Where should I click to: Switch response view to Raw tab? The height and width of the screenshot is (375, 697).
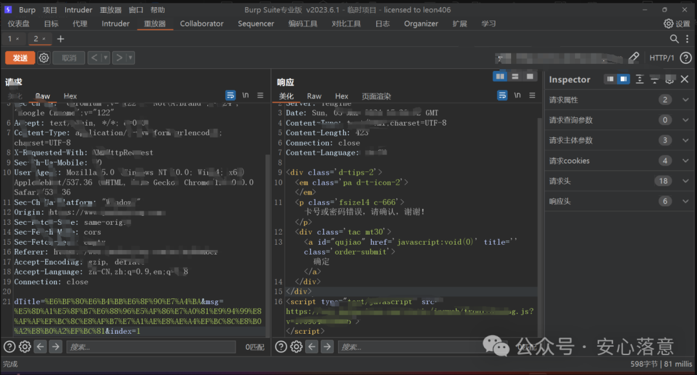tap(314, 96)
